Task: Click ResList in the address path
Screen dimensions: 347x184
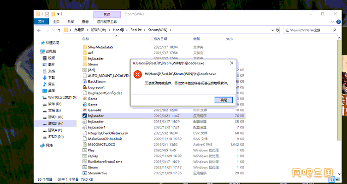Action: tap(136, 30)
